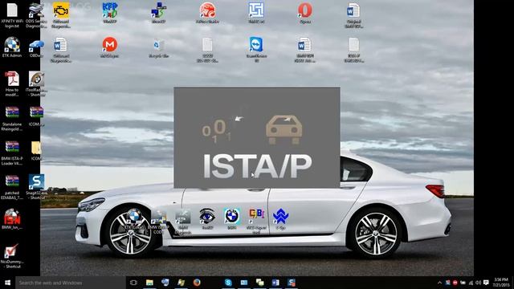The width and height of the screenshot is (514, 289).
Task: Open File Explorer from the taskbar
Action: coord(149,283)
